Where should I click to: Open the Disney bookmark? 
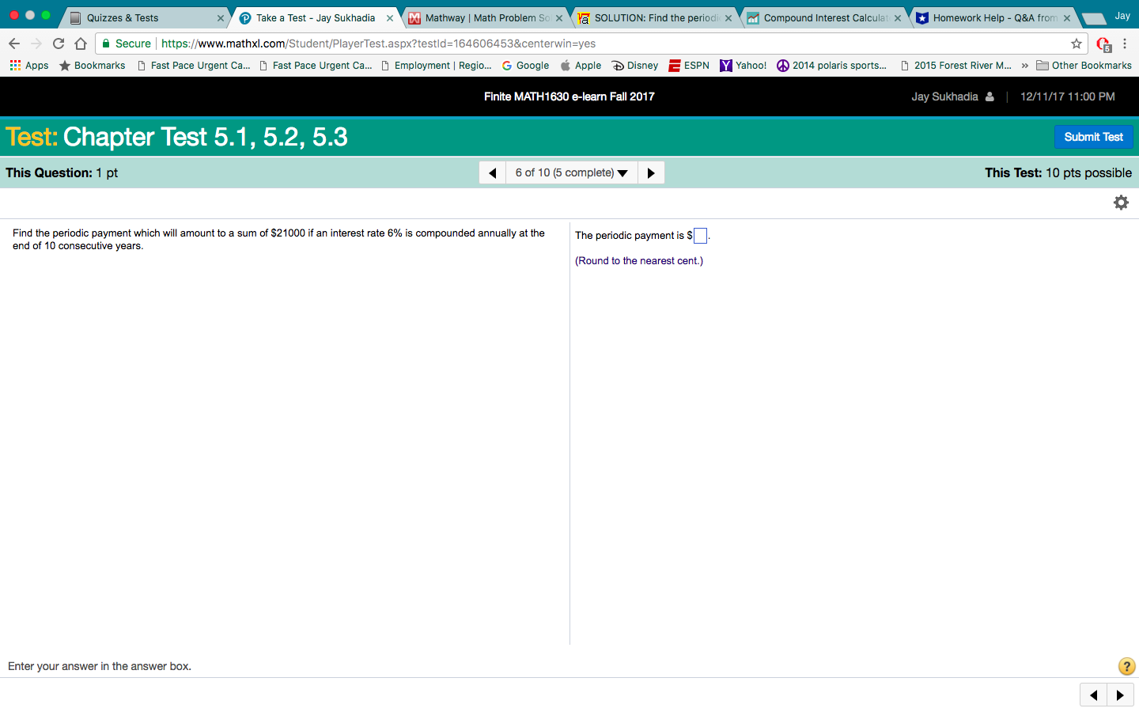[635, 66]
